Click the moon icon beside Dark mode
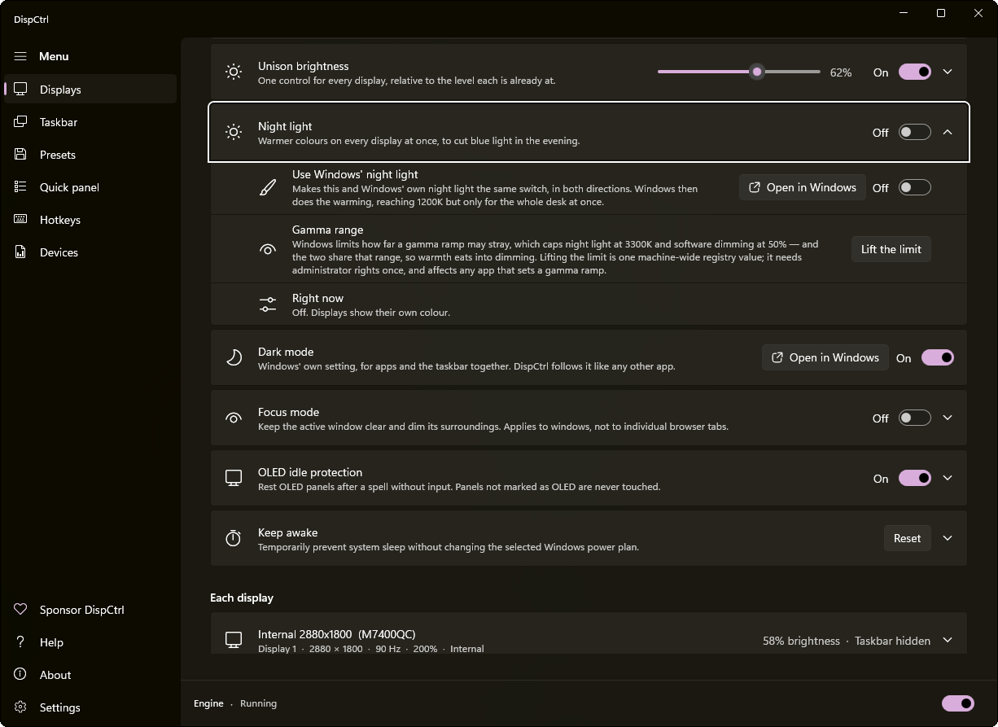The width and height of the screenshot is (998, 727). pos(234,357)
